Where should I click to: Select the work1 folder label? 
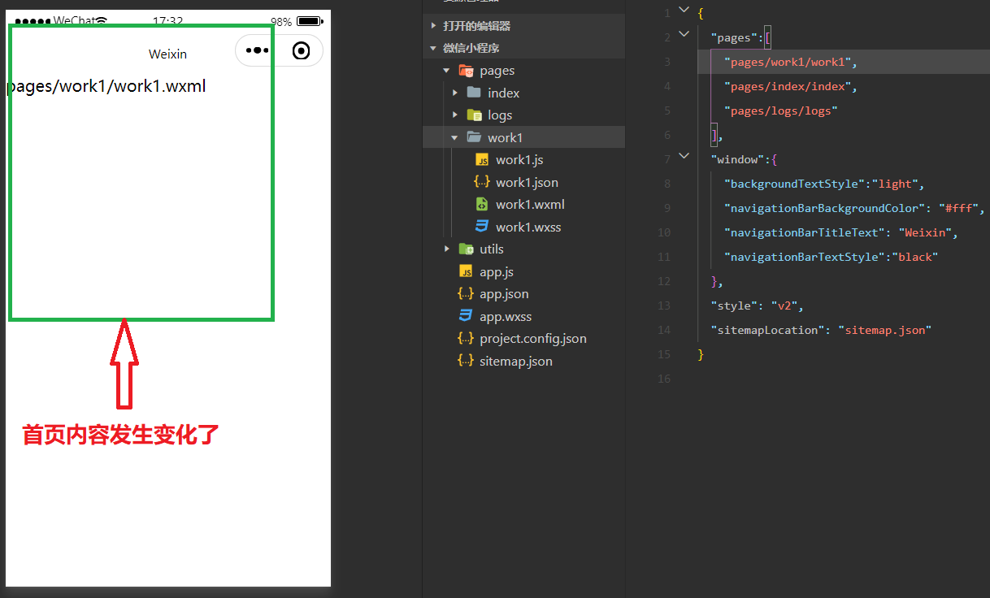506,137
